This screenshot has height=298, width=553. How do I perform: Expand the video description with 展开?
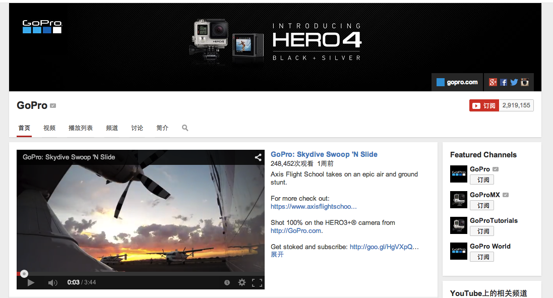(277, 255)
